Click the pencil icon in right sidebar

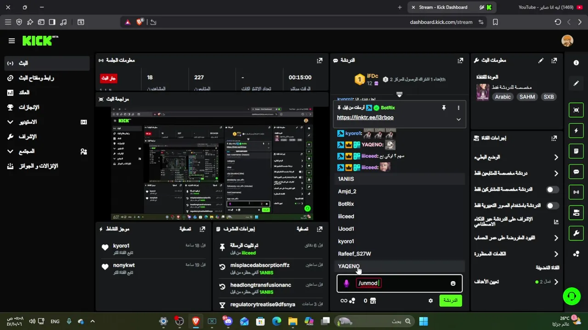point(576,83)
